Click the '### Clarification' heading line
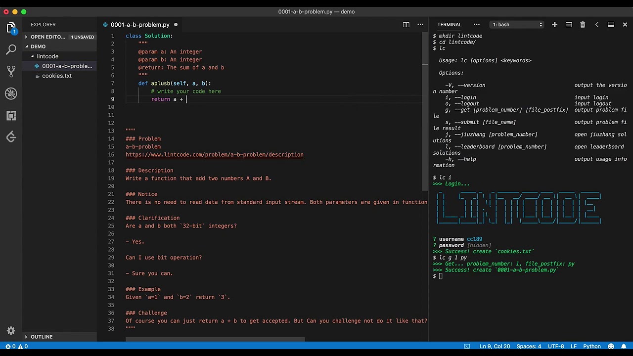 pyautogui.click(x=152, y=218)
